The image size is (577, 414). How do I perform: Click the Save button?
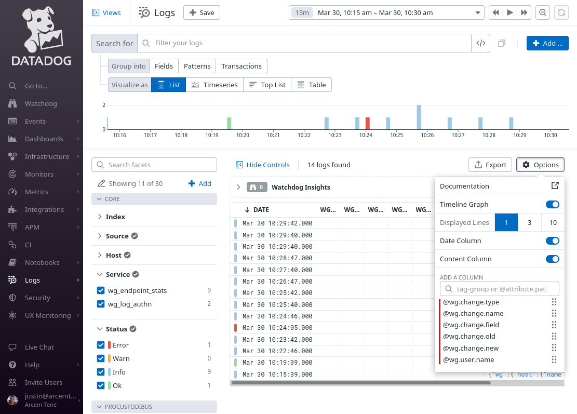pos(202,12)
